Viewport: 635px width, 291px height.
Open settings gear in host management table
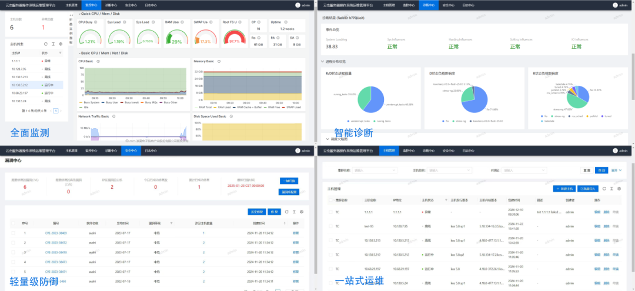[x=619, y=189]
